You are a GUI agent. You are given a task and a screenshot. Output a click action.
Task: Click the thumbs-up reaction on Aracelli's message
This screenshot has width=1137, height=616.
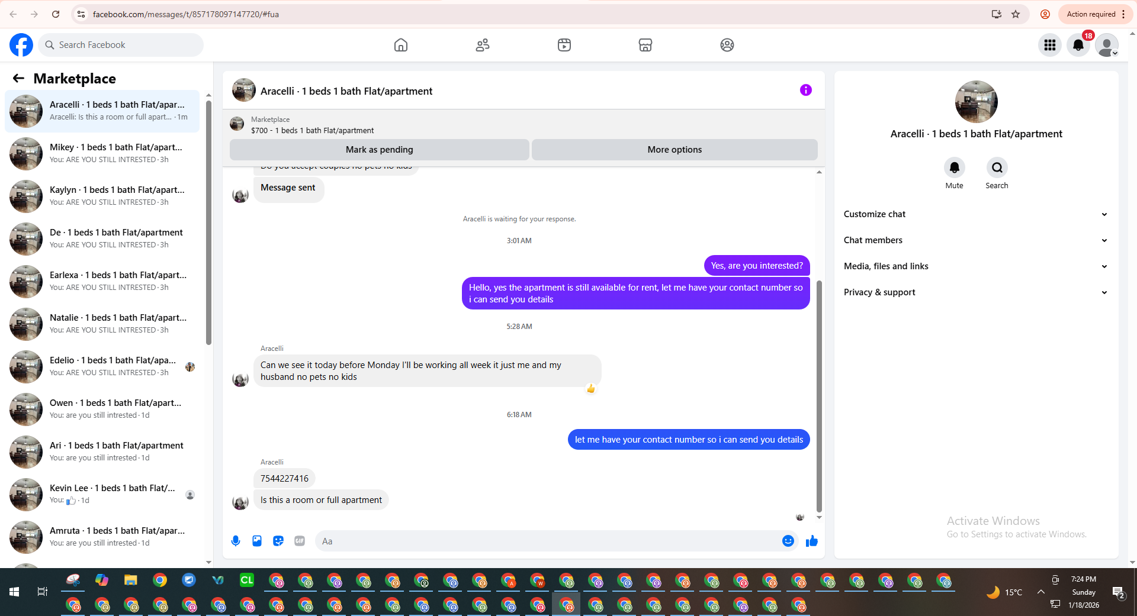coord(590,389)
